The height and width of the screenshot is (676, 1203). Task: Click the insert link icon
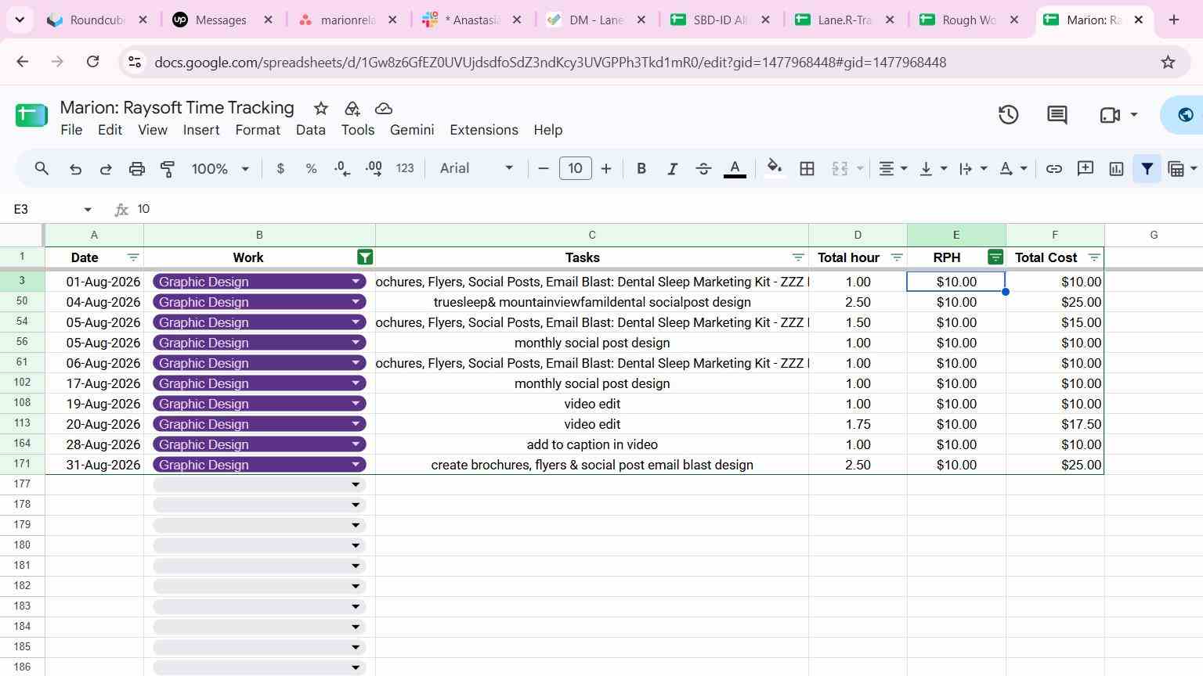[1053, 168]
